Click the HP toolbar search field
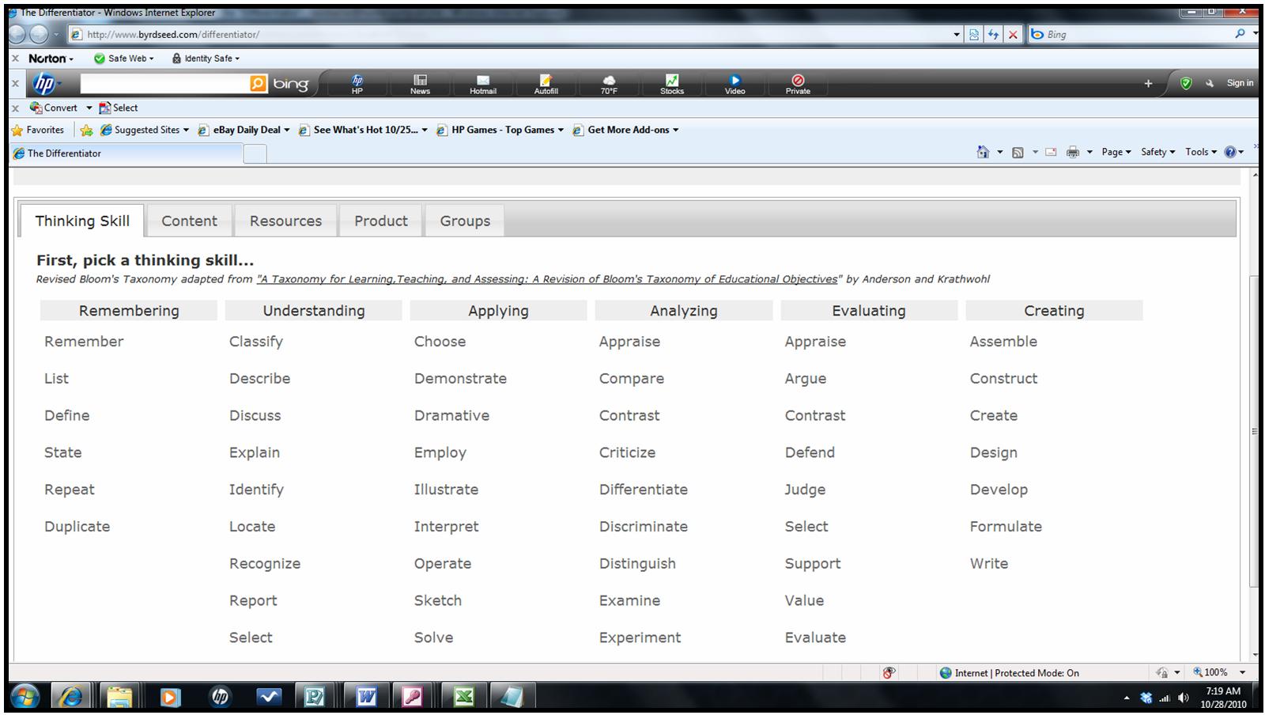This screenshot has height=715, width=1265. [164, 84]
